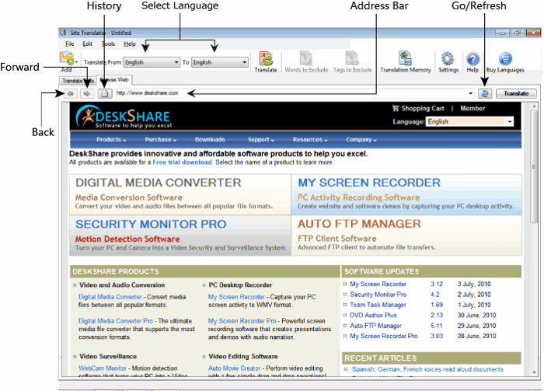The width and height of the screenshot is (544, 391).
Task: Open the webpage Language dropdown
Action: pyautogui.click(x=469, y=121)
